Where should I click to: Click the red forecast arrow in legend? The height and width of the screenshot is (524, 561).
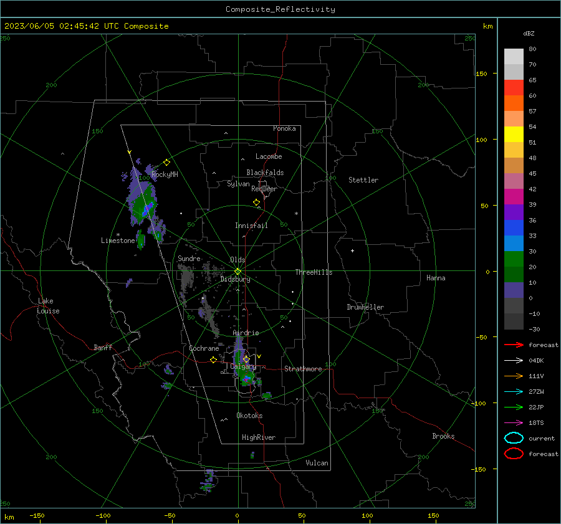[x=514, y=345]
